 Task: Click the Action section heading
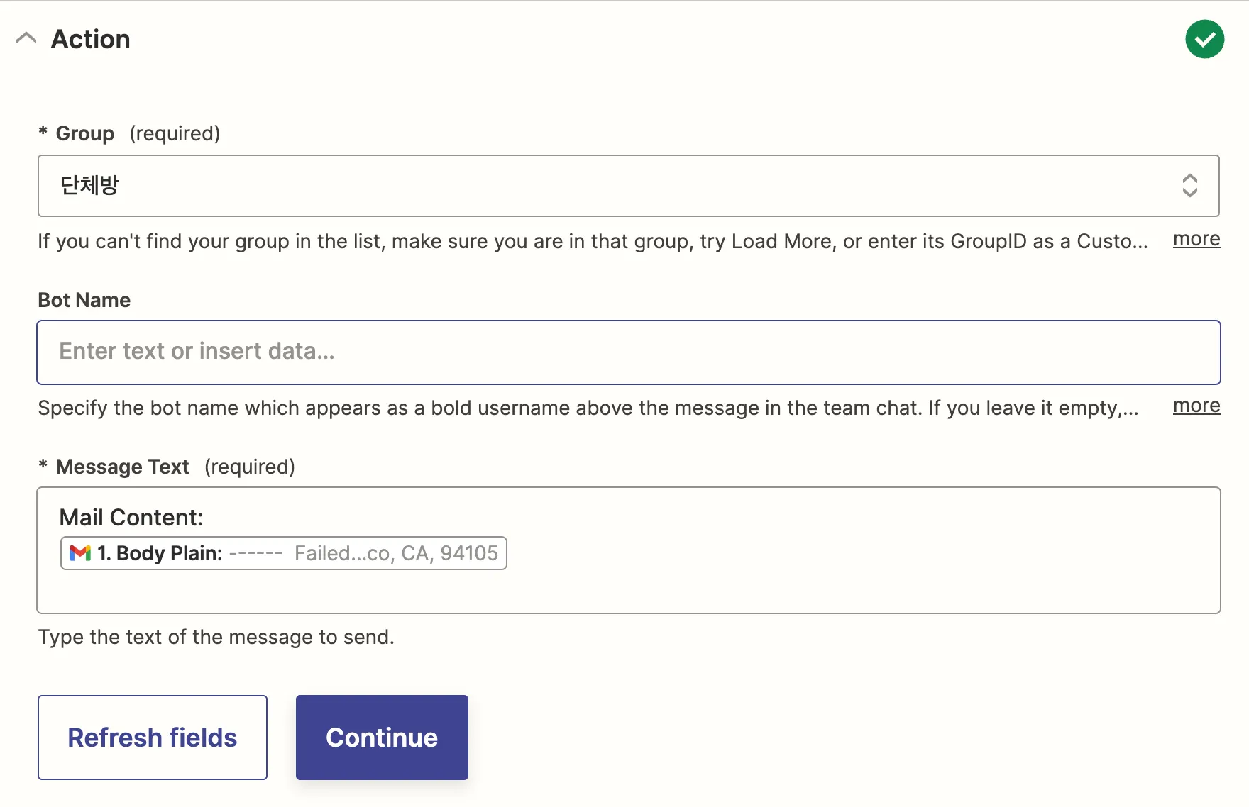tap(91, 40)
